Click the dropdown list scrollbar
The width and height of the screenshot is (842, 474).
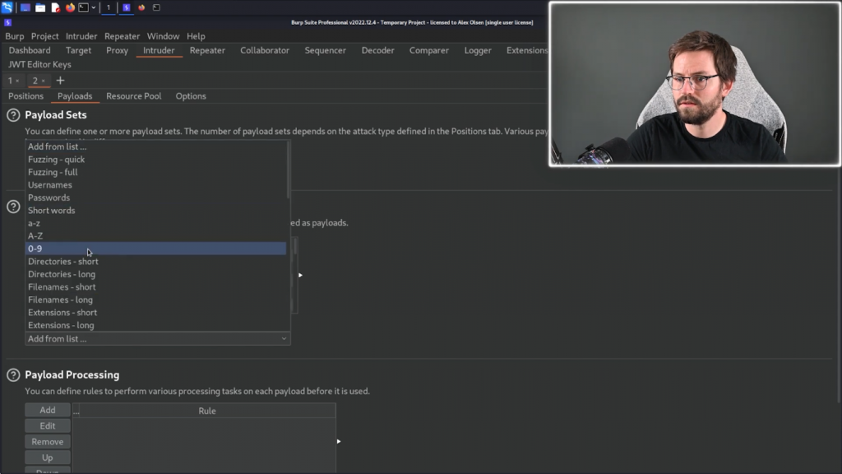289,170
